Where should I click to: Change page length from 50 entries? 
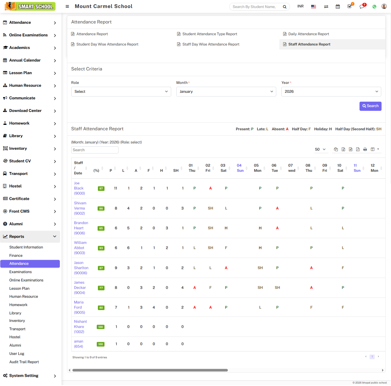(320, 149)
